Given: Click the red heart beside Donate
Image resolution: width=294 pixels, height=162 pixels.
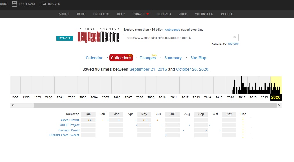Looking at the screenshot, I should pos(147,14).
